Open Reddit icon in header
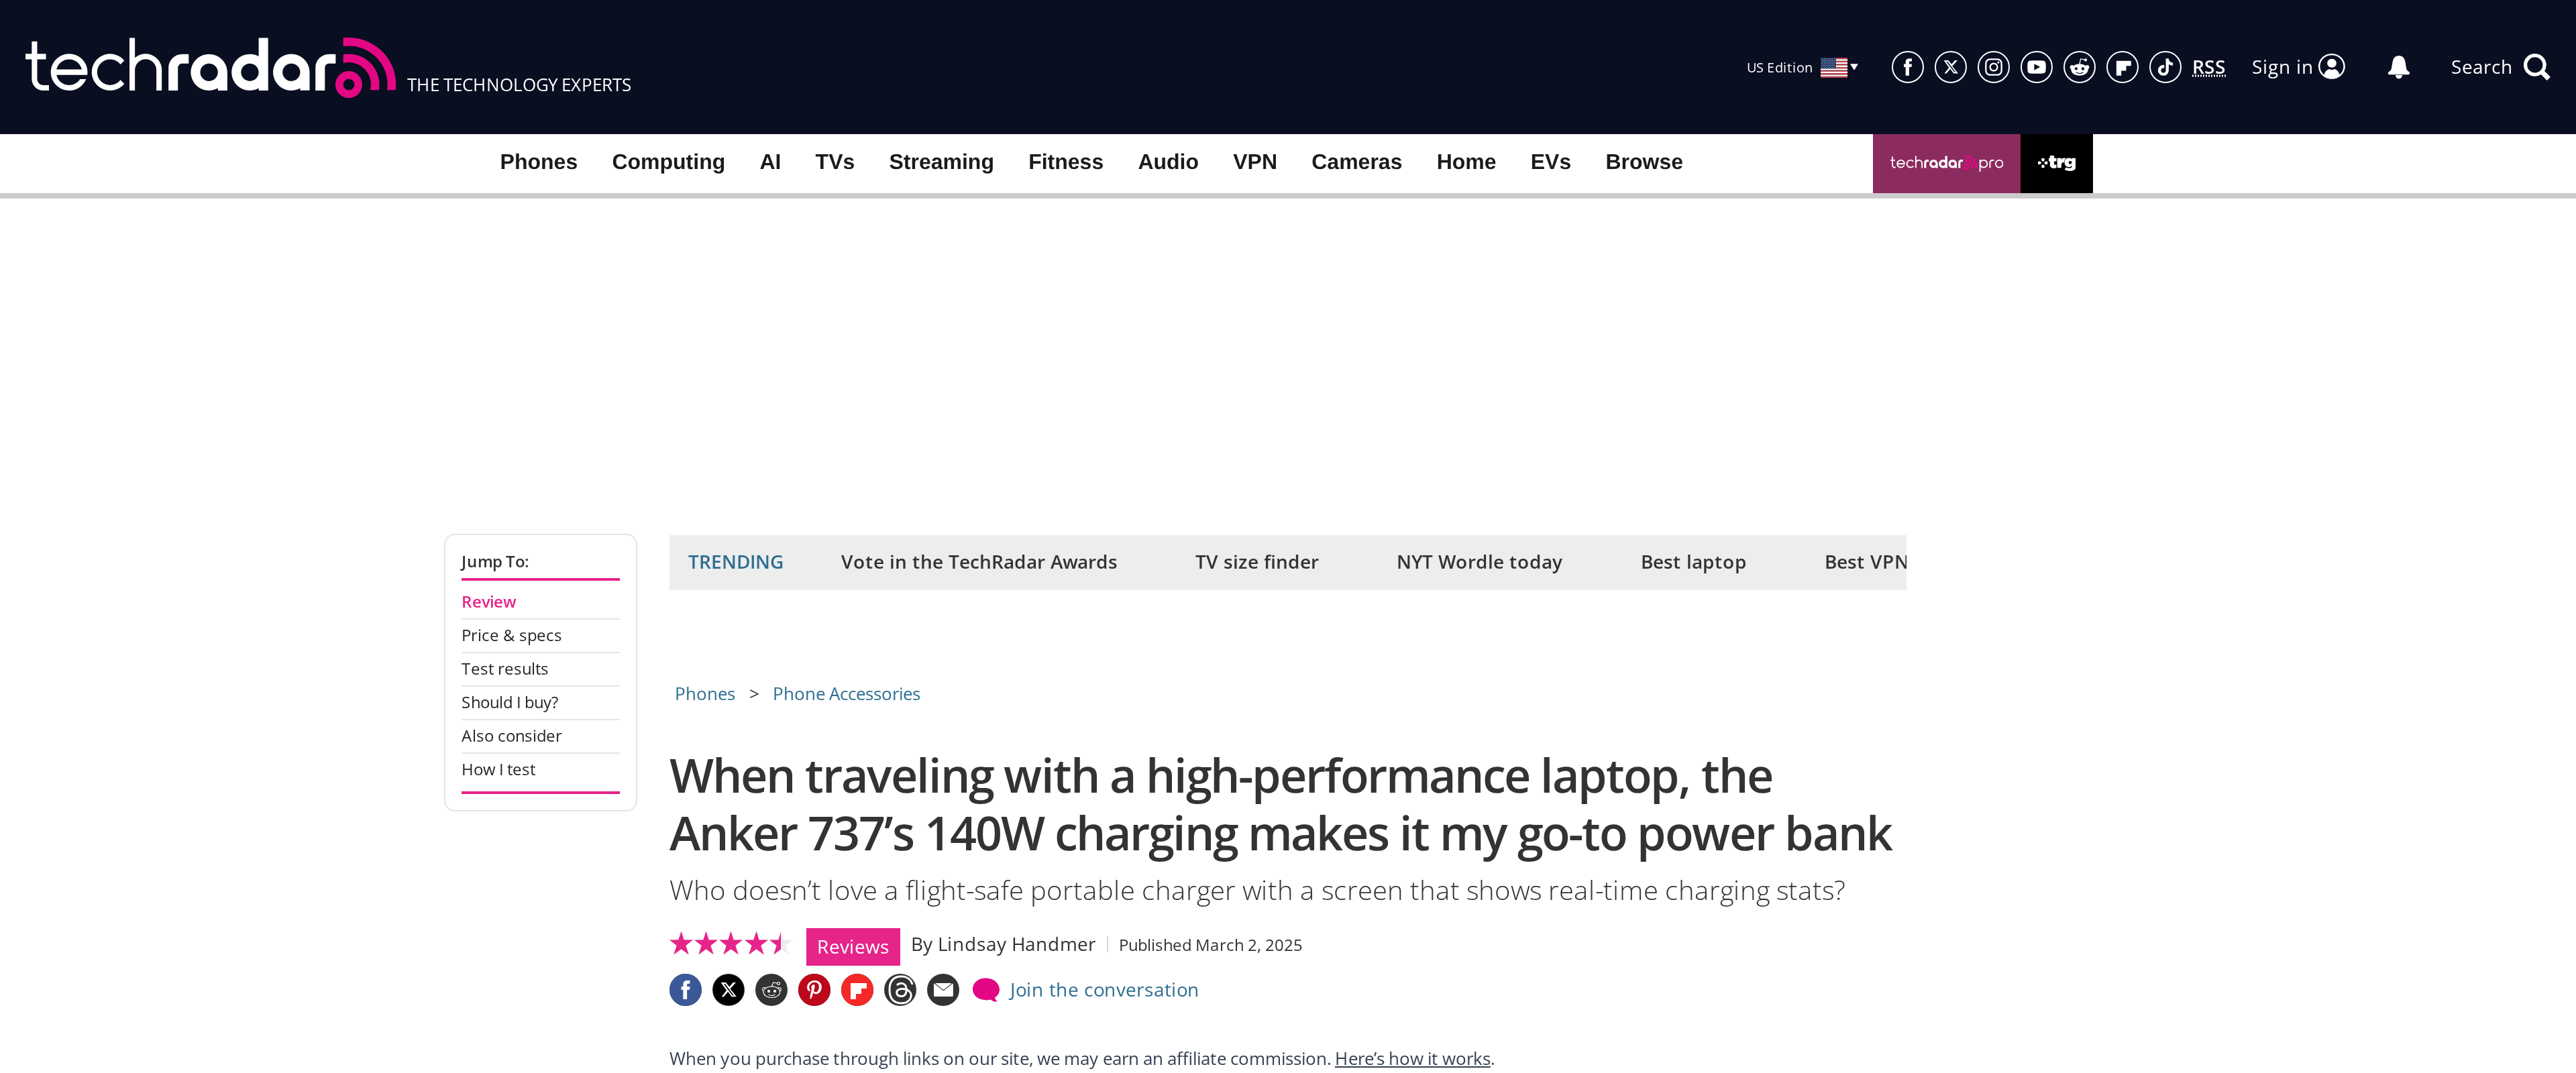Viewport: 2576px width, 1073px height. (x=2079, y=67)
